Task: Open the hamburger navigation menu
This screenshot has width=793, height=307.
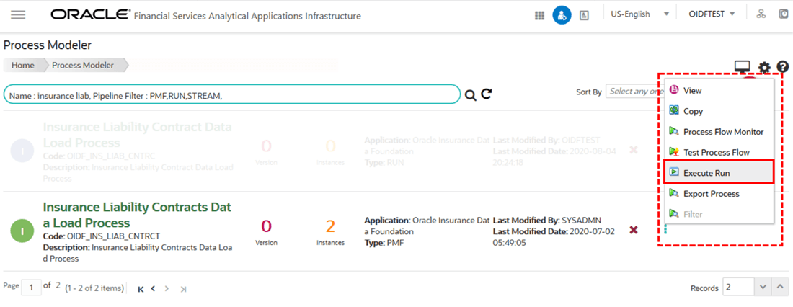Action: pyautogui.click(x=18, y=14)
